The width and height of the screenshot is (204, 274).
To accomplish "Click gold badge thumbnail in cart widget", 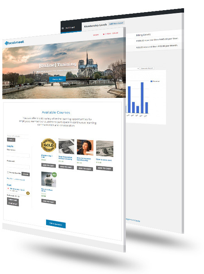I will click(28, 193).
